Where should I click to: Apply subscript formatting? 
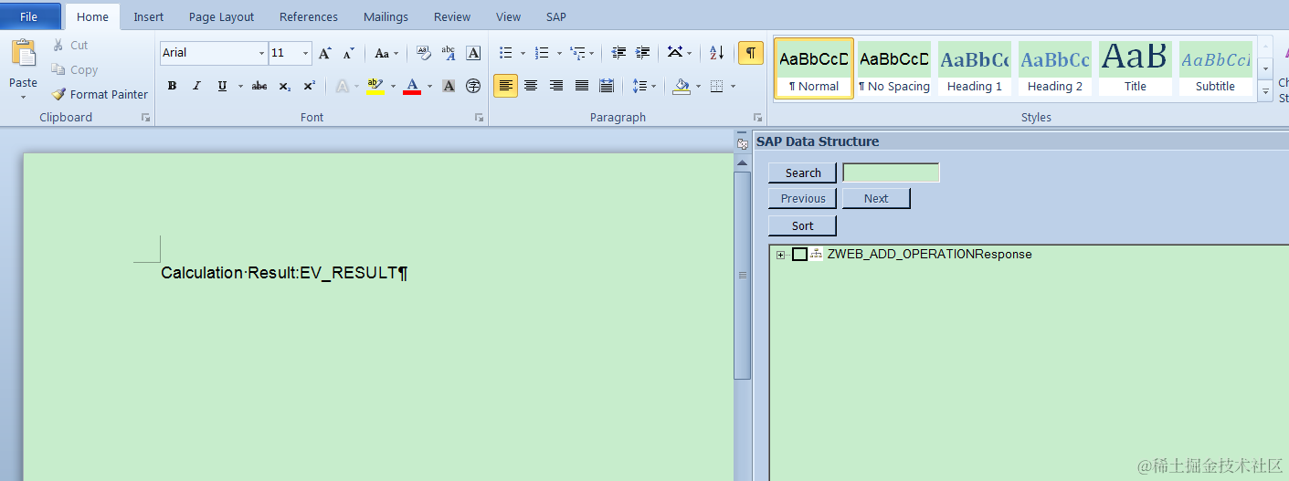285,86
